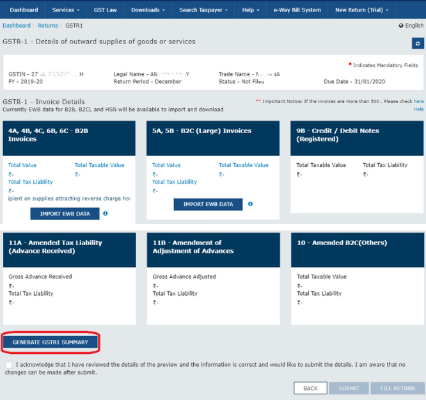Image resolution: width=426 pixels, height=400 pixels.
Task: Click the globe icon next to English
Action: (401, 26)
